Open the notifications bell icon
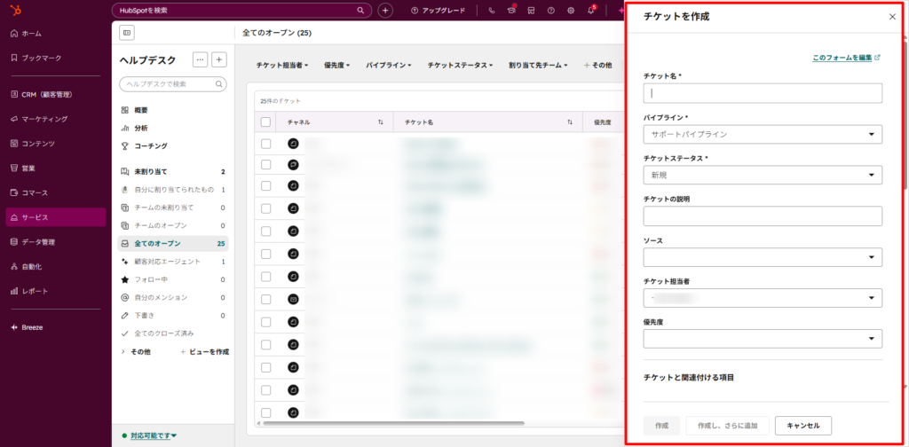Screen dimensions: 909x447 [590, 11]
